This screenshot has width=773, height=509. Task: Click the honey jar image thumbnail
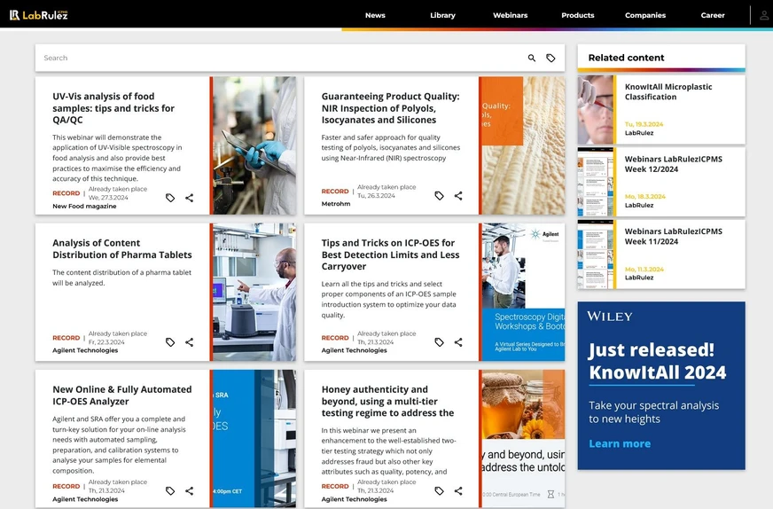coord(523,438)
